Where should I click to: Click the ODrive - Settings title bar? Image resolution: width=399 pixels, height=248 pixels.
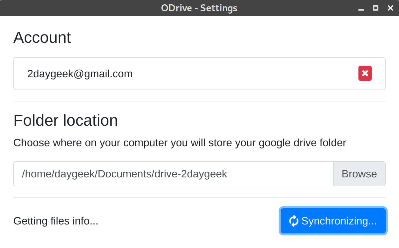pos(199,8)
